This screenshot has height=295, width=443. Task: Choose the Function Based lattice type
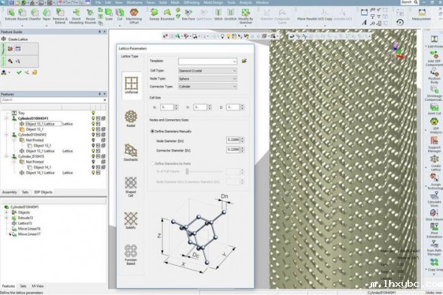[x=131, y=255]
